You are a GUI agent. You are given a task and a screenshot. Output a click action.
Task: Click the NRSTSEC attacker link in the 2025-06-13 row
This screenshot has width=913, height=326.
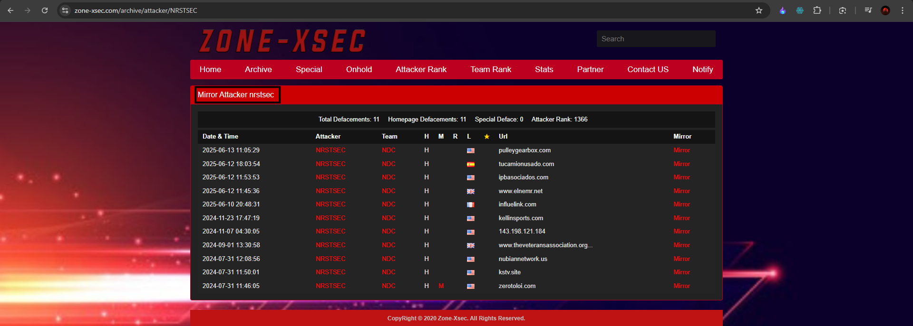point(330,150)
